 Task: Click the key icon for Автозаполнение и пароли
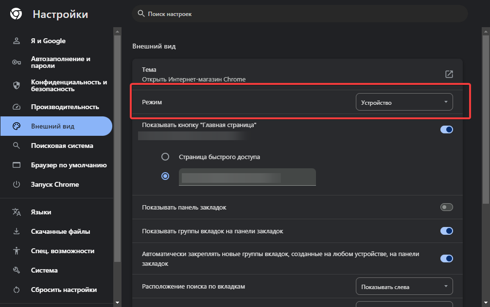16,63
